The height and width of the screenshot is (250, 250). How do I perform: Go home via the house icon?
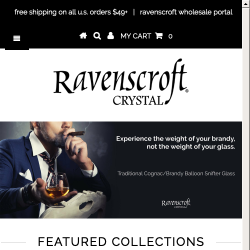pos(83,35)
